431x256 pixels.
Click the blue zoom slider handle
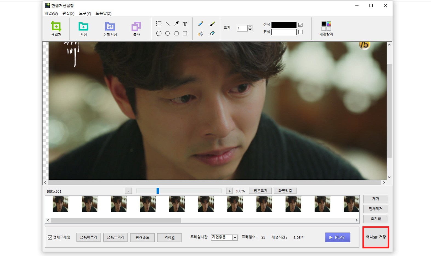coord(158,191)
